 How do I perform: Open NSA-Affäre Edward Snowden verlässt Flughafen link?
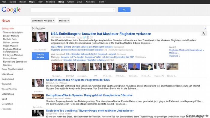coord(82,47)
